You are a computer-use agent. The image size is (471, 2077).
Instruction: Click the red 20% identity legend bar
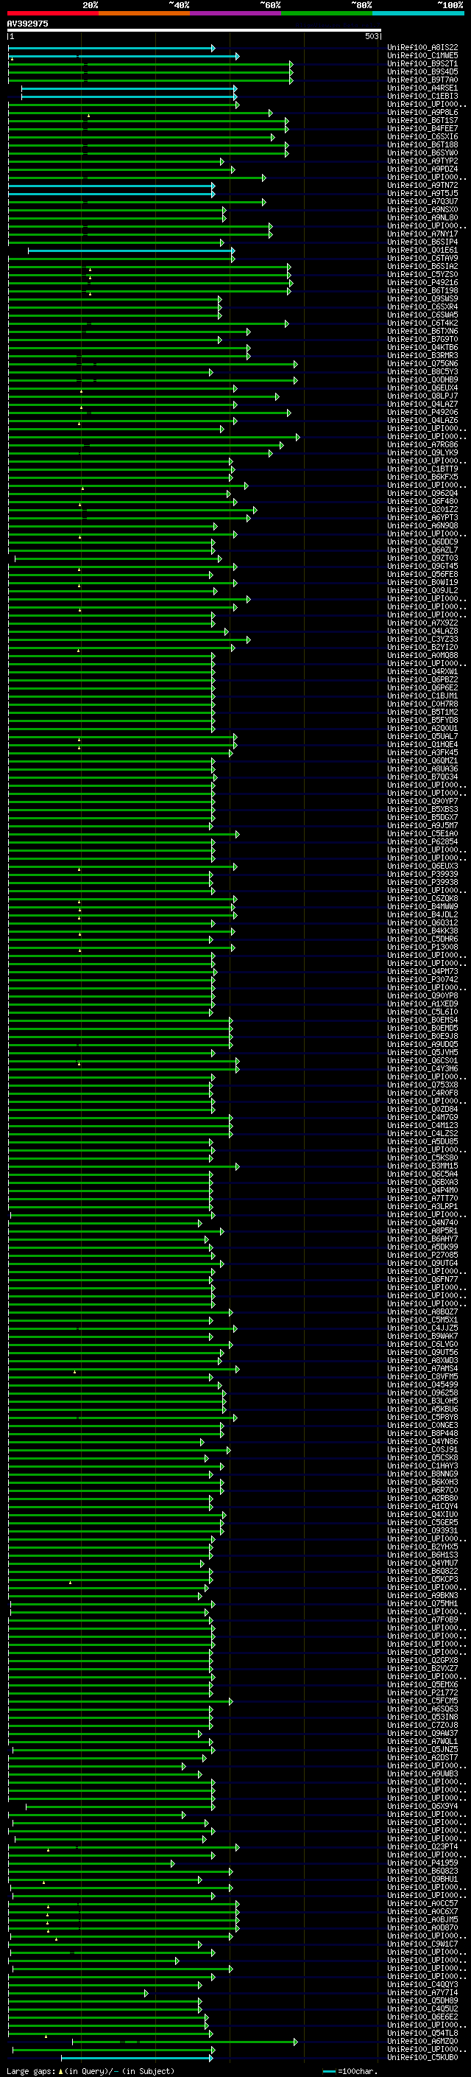53,14
